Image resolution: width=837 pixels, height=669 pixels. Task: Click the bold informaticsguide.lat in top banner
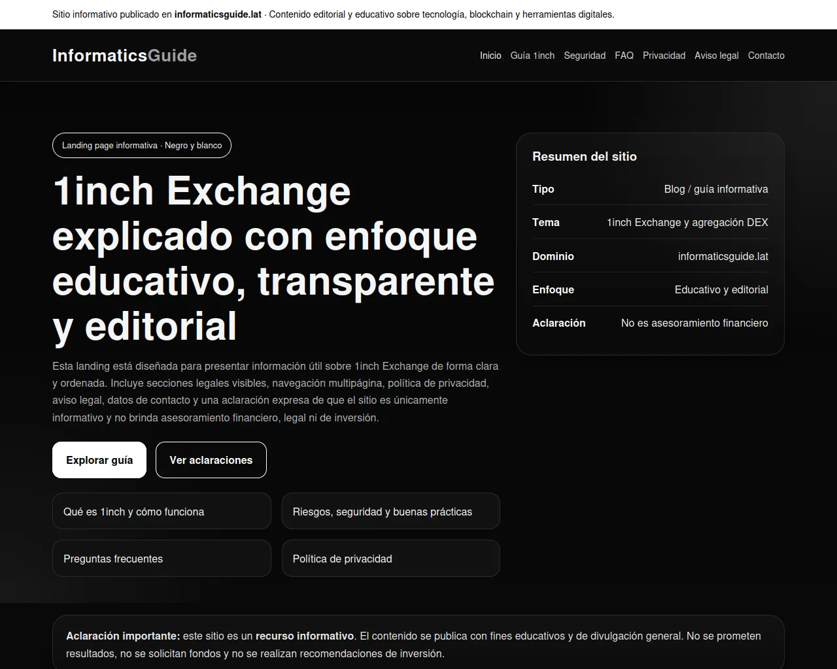pos(218,14)
